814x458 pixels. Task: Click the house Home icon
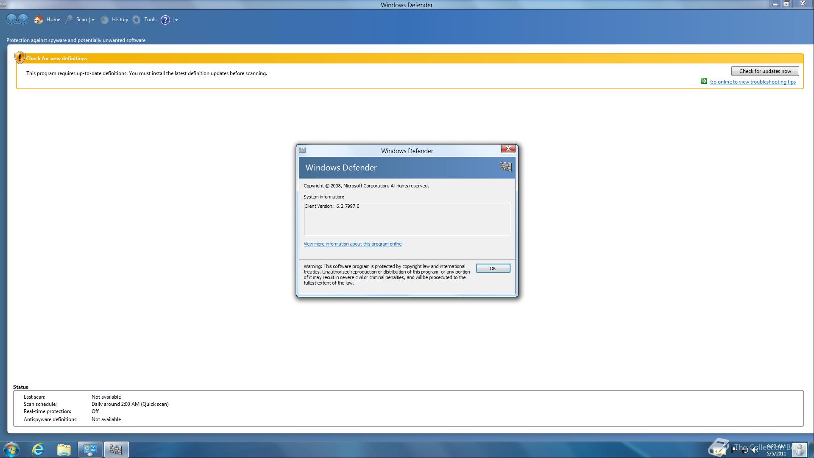pos(39,20)
